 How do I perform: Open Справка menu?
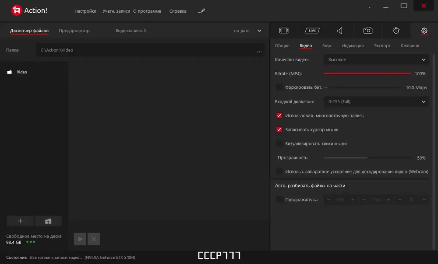(x=178, y=11)
